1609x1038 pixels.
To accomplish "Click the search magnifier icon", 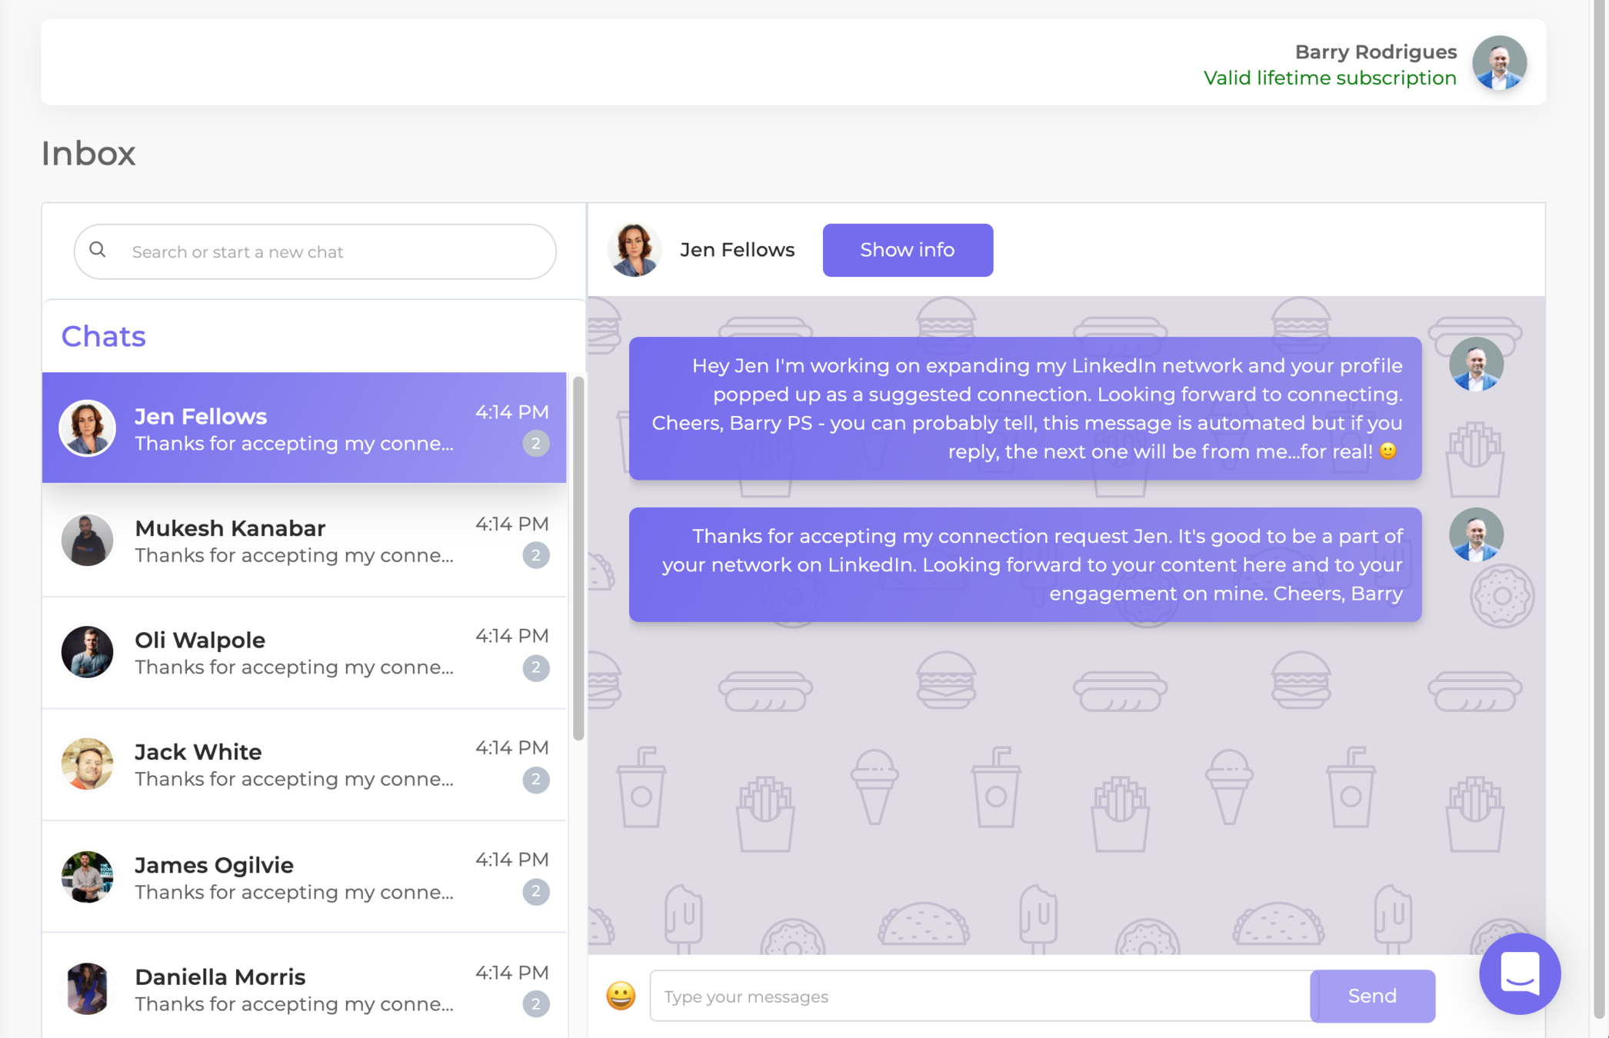I will coord(98,250).
